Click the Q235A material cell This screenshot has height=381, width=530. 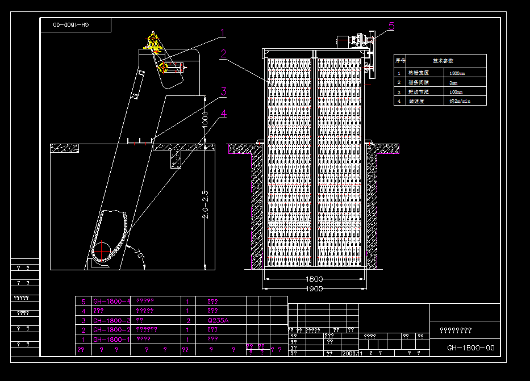[218, 321]
